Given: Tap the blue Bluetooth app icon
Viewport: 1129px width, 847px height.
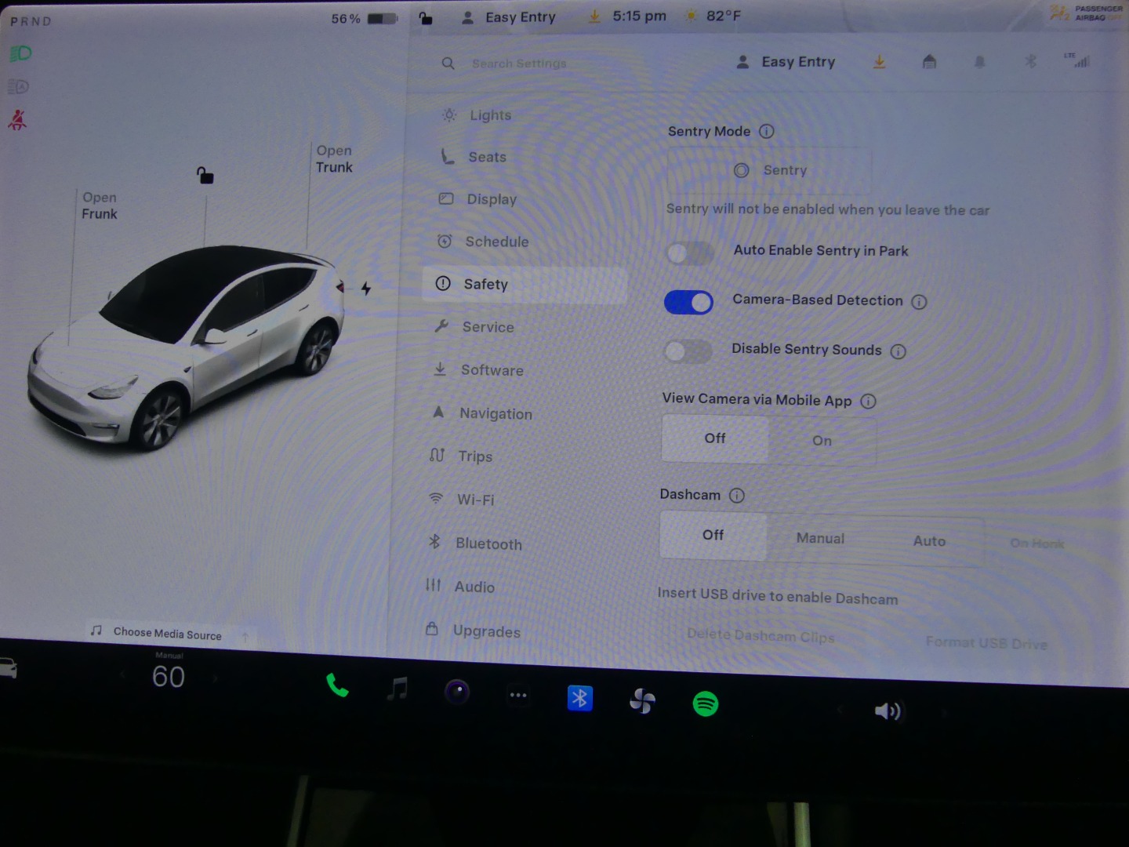Looking at the screenshot, I should pyautogui.click(x=580, y=697).
